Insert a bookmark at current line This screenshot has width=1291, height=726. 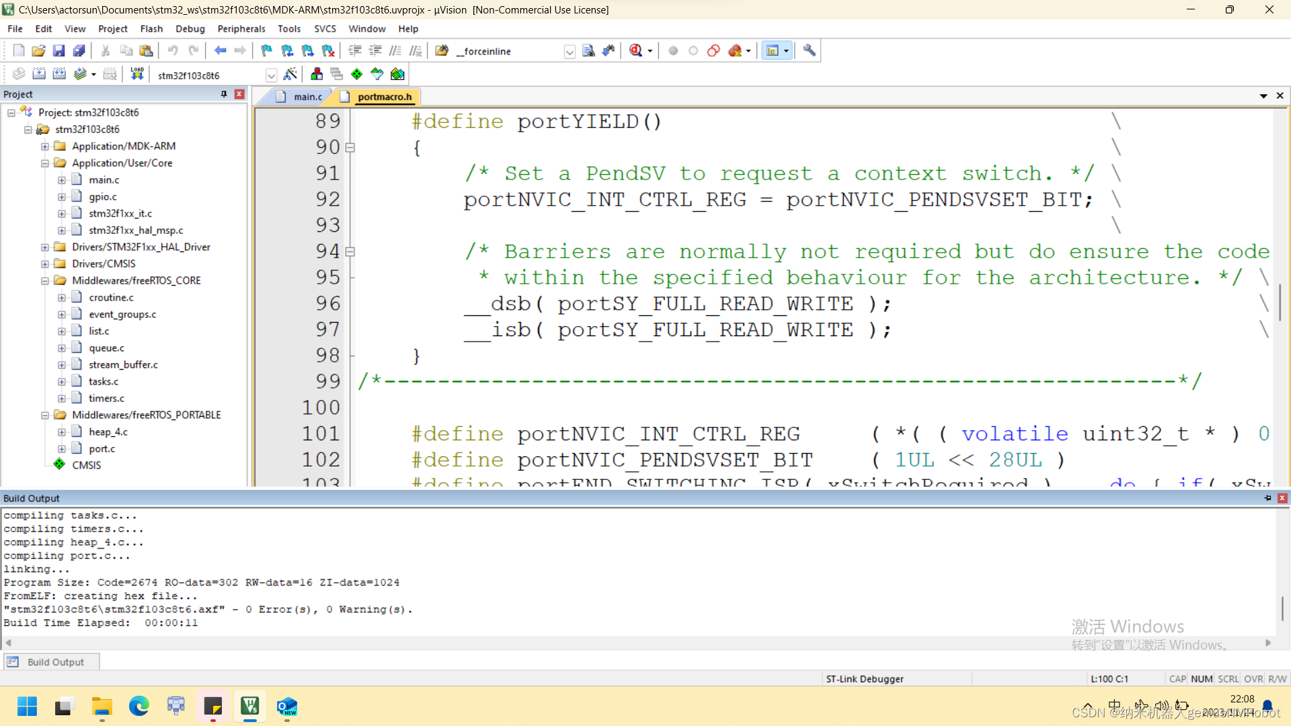click(x=266, y=50)
